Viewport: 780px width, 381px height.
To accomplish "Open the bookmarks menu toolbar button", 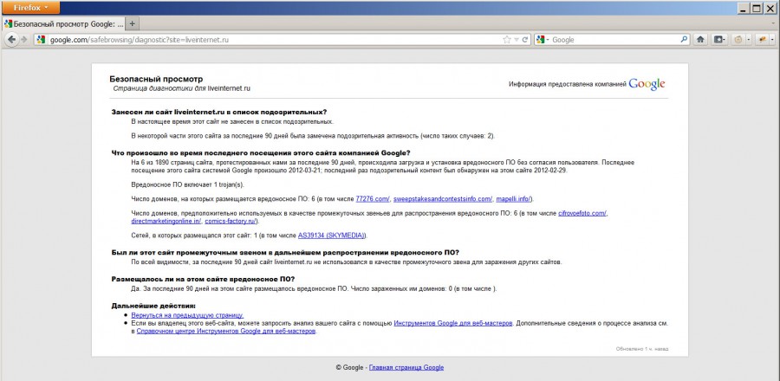I will 720,40.
